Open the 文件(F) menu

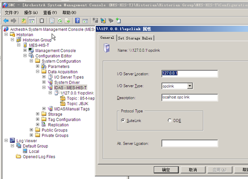pyautogui.click(x=12, y=13)
